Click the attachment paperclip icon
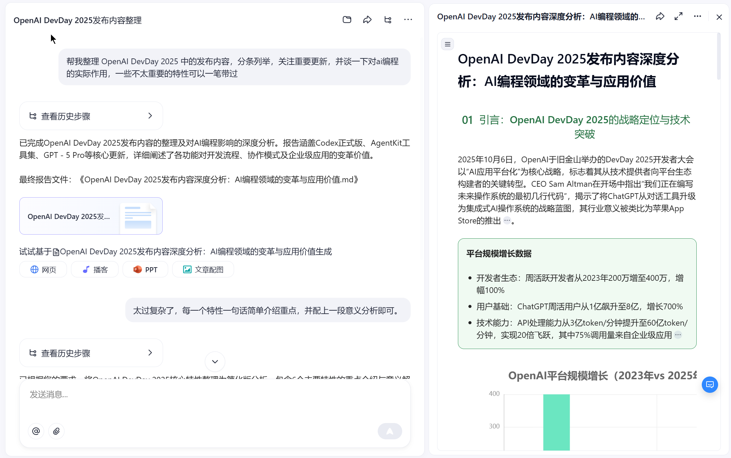731x458 pixels. [x=56, y=431]
